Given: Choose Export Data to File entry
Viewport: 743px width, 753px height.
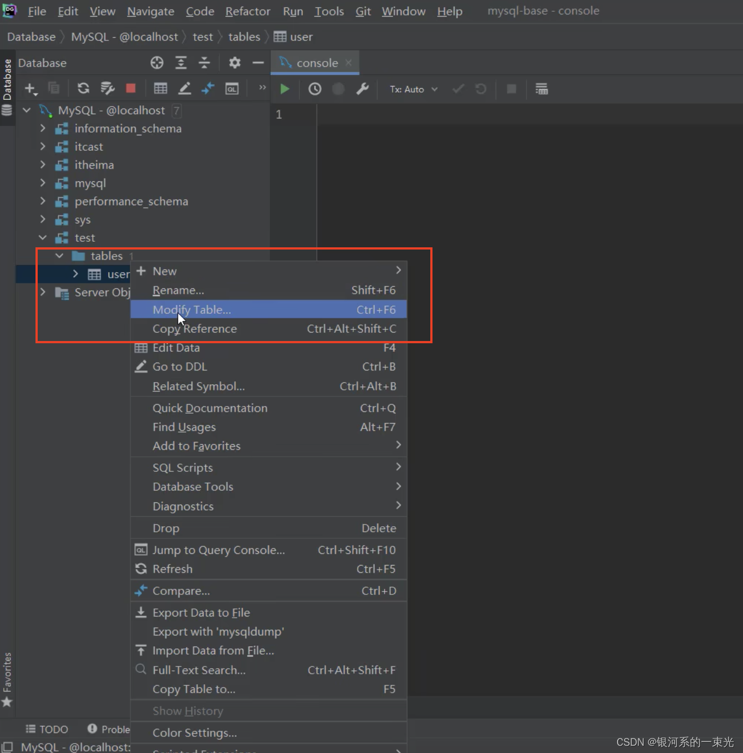Looking at the screenshot, I should [268, 613].
